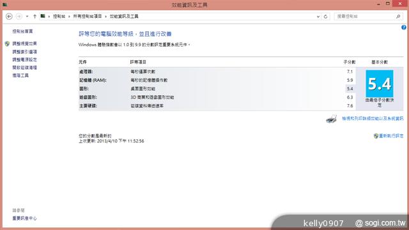Click the 6.3 gaming graphics subscore
This screenshot has height=230, width=409.
[350, 97]
